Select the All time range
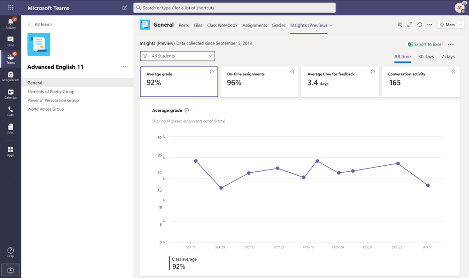469x278 pixels. pyautogui.click(x=402, y=57)
